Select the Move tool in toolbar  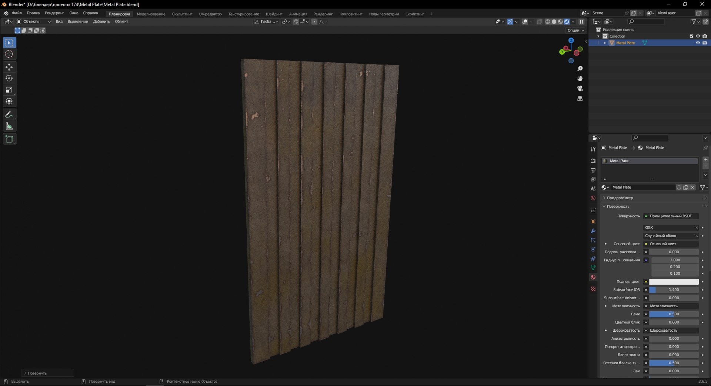point(9,67)
